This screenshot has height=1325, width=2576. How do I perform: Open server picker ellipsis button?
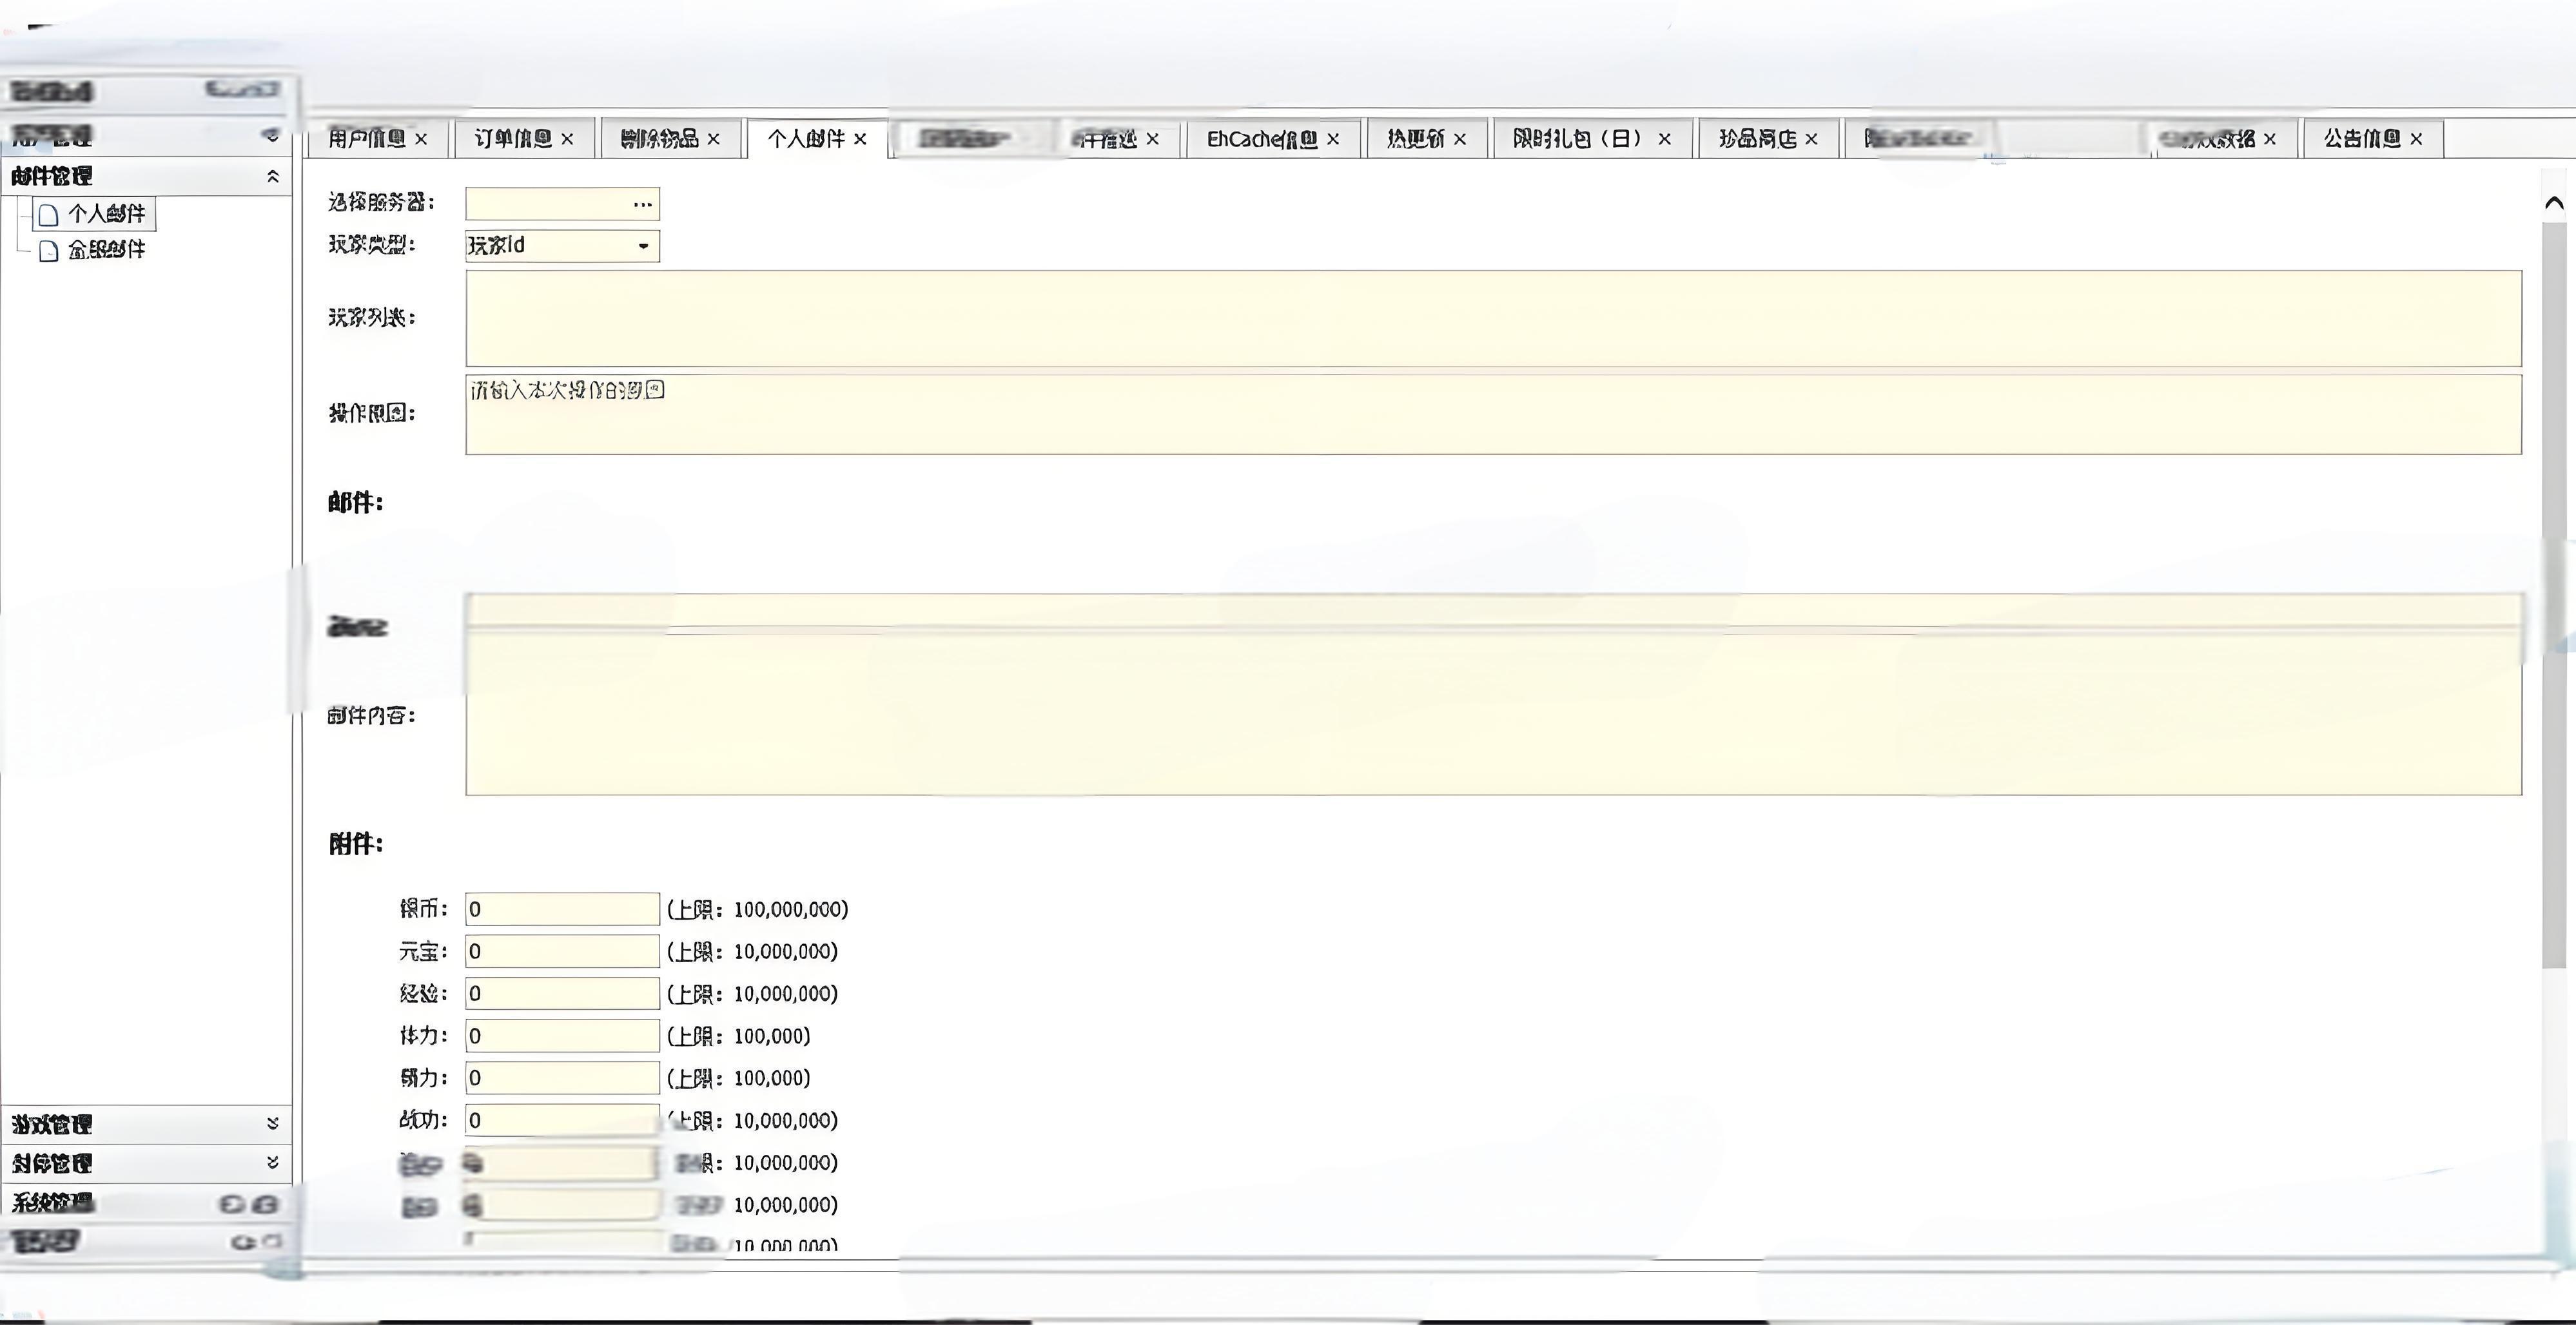coord(642,204)
